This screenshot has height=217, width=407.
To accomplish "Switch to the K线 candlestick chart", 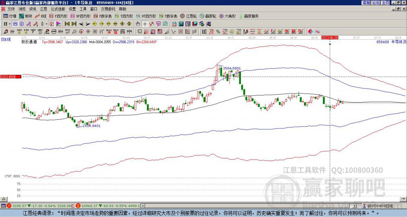I will point(41,16).
